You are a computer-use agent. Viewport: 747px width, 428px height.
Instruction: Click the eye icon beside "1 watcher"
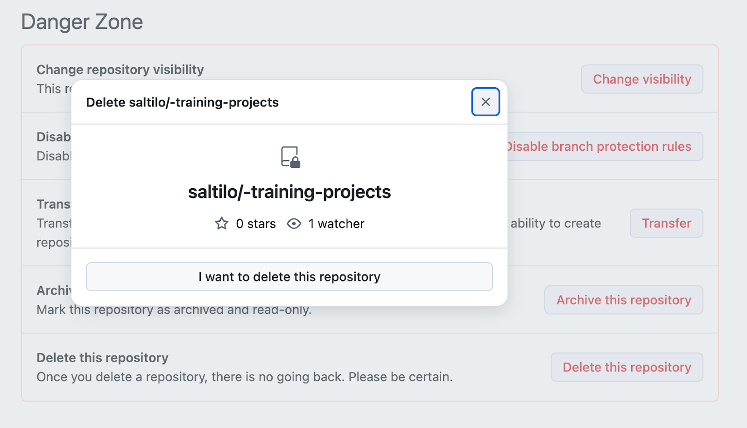click(293, 224)
